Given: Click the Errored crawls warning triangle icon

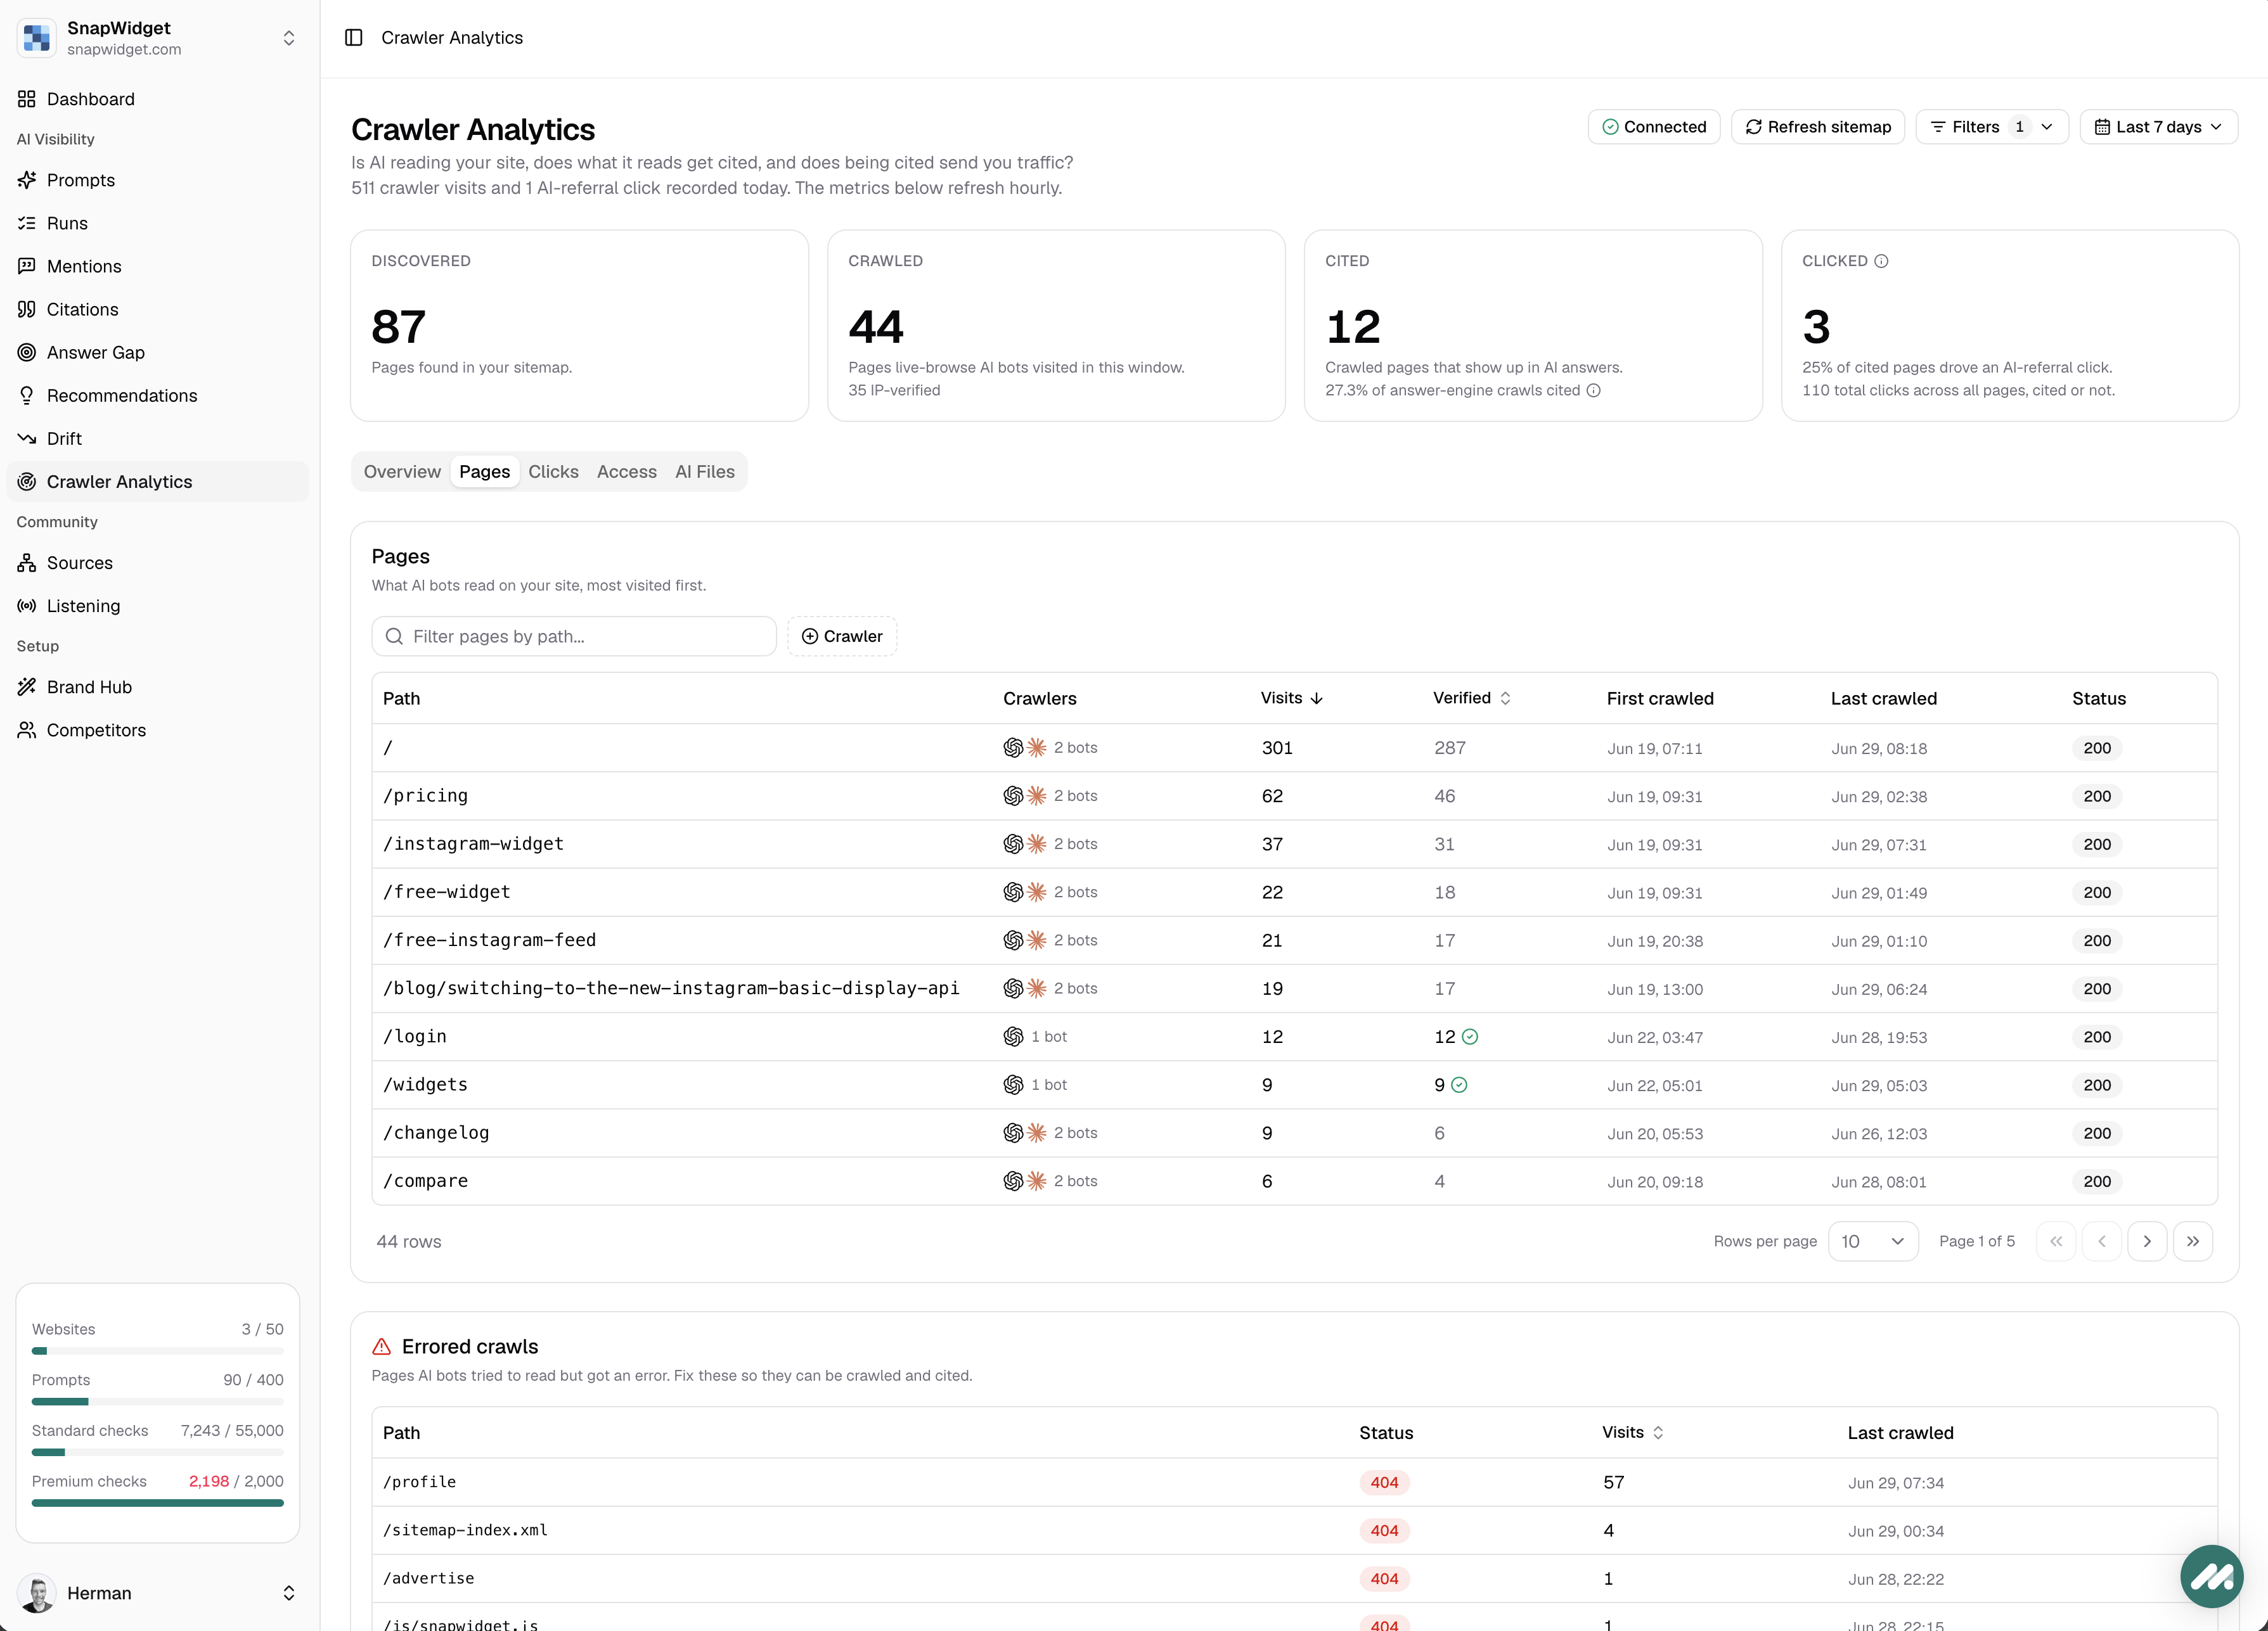Looking at the screenshot, I should [x=382, y=1346].
